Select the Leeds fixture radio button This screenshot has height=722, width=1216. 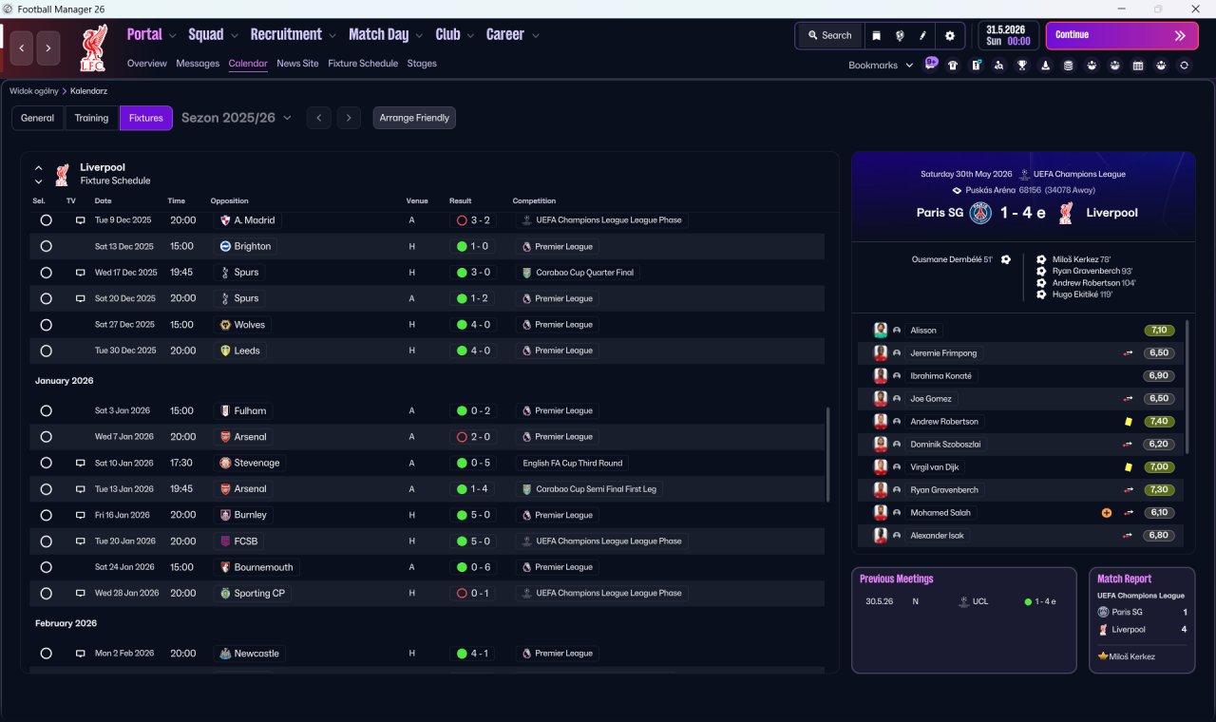(46, 351)
